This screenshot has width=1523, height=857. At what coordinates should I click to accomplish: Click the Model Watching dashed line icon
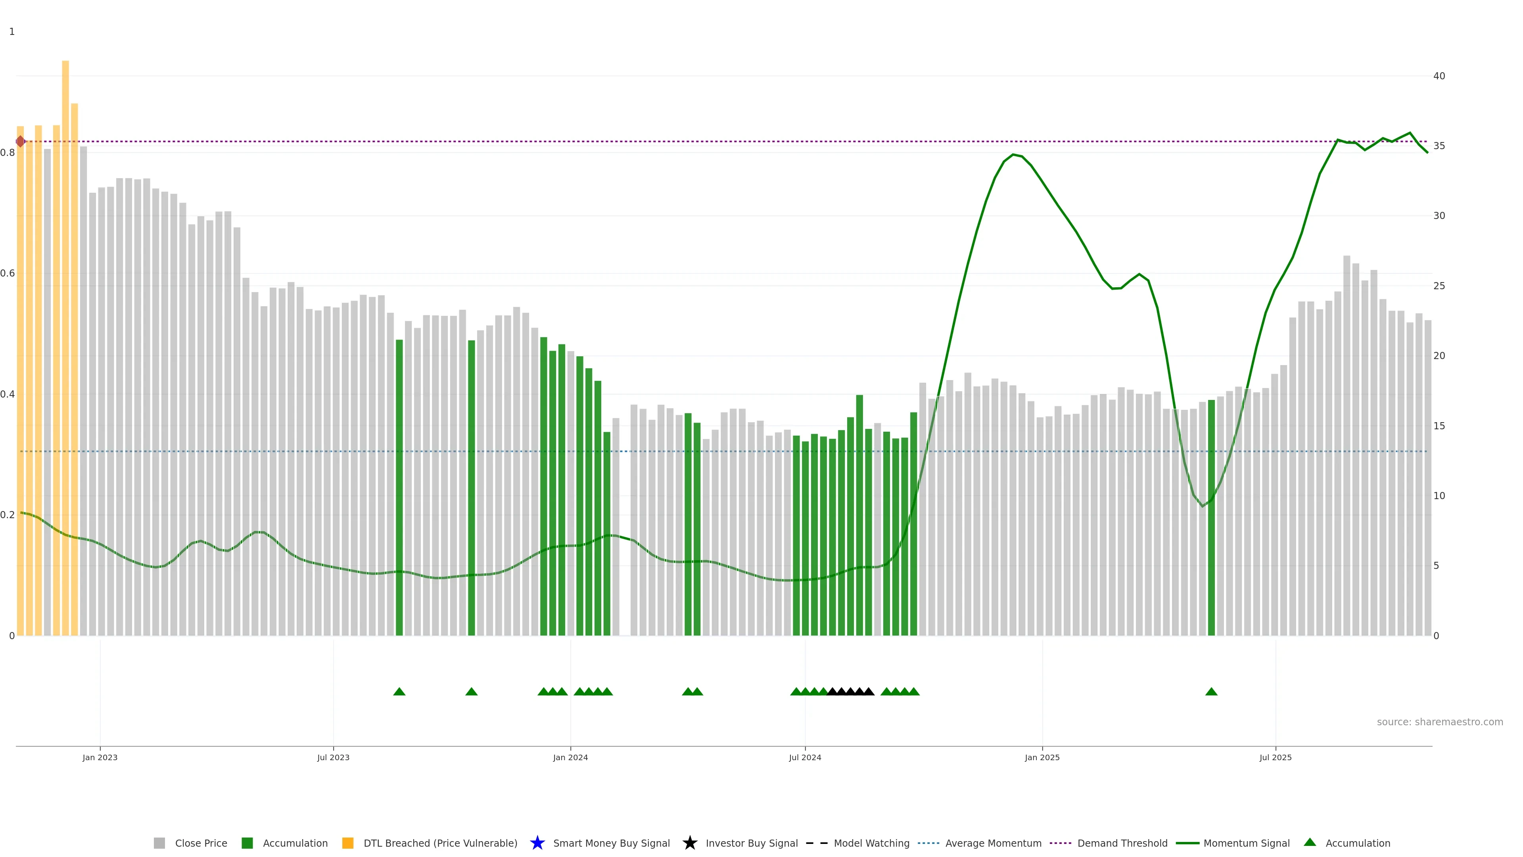pos(817,844)
